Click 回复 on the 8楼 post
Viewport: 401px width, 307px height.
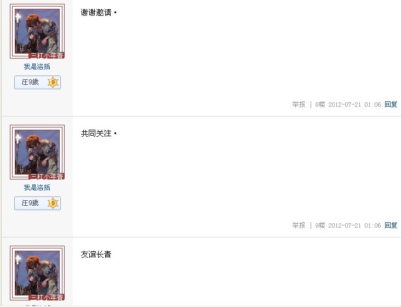(x=391, y=104)
